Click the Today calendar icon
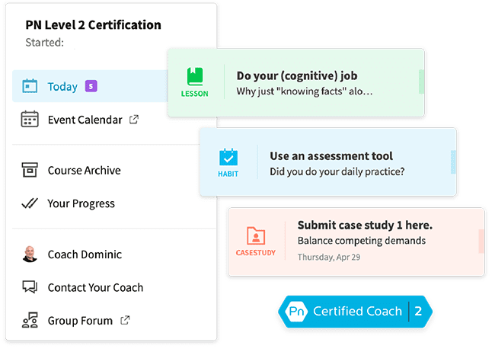Image resolution: width=495 pixels, height=352 pixels. tap(30, 86)
